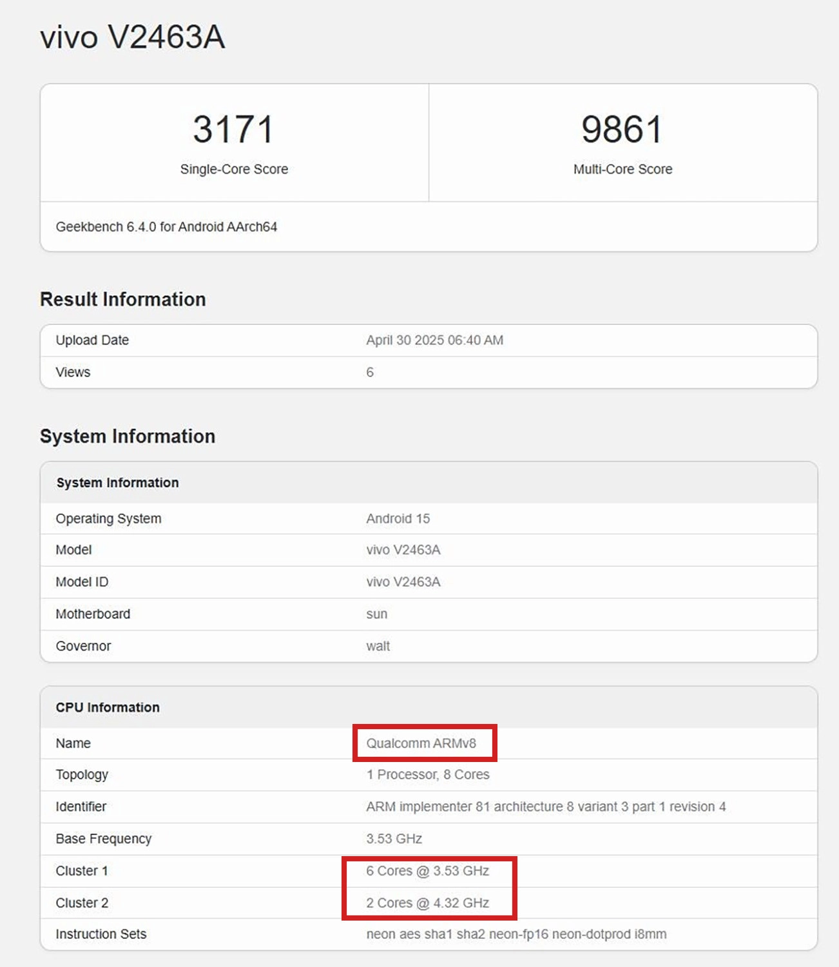Click the 'Topology' row label
Viewport: 839px width, 967px height.
pyautogui.click(x=82, y=775)
